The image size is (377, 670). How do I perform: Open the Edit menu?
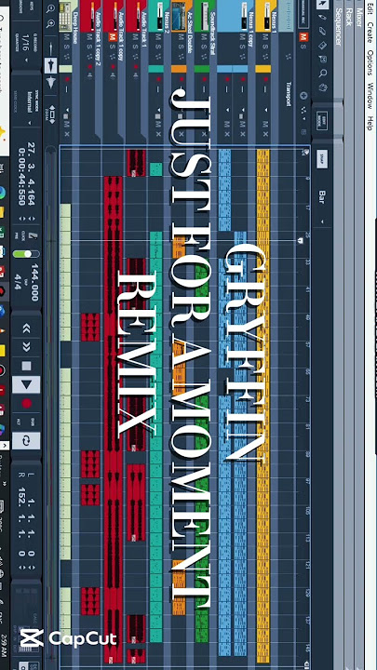(370, 9)
